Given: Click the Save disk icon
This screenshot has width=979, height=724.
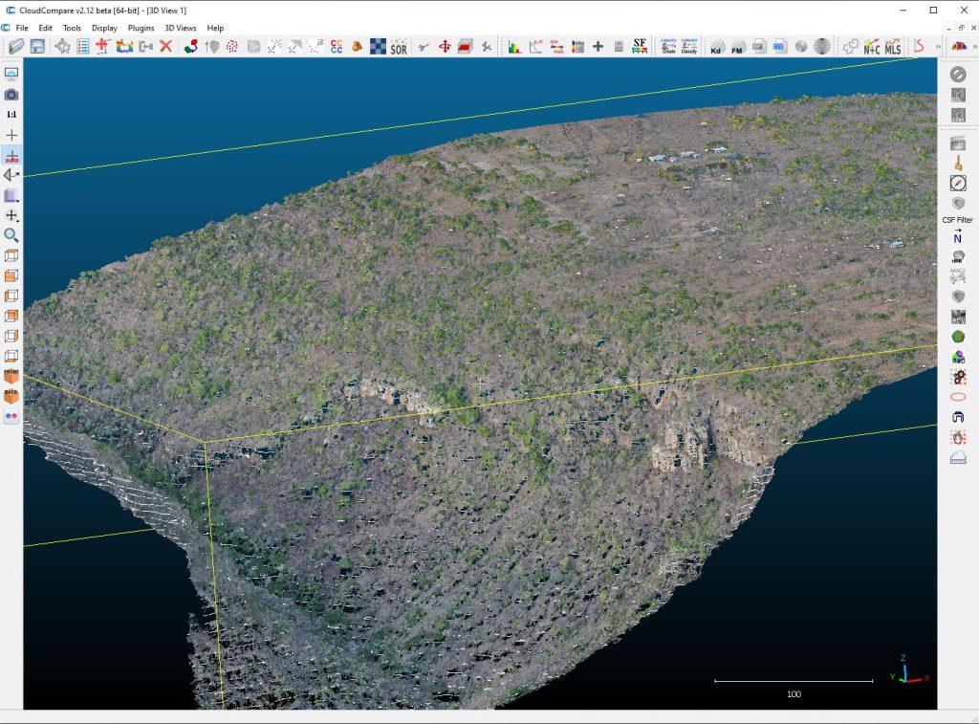Looking at the screenshot, I should (37, 46).
